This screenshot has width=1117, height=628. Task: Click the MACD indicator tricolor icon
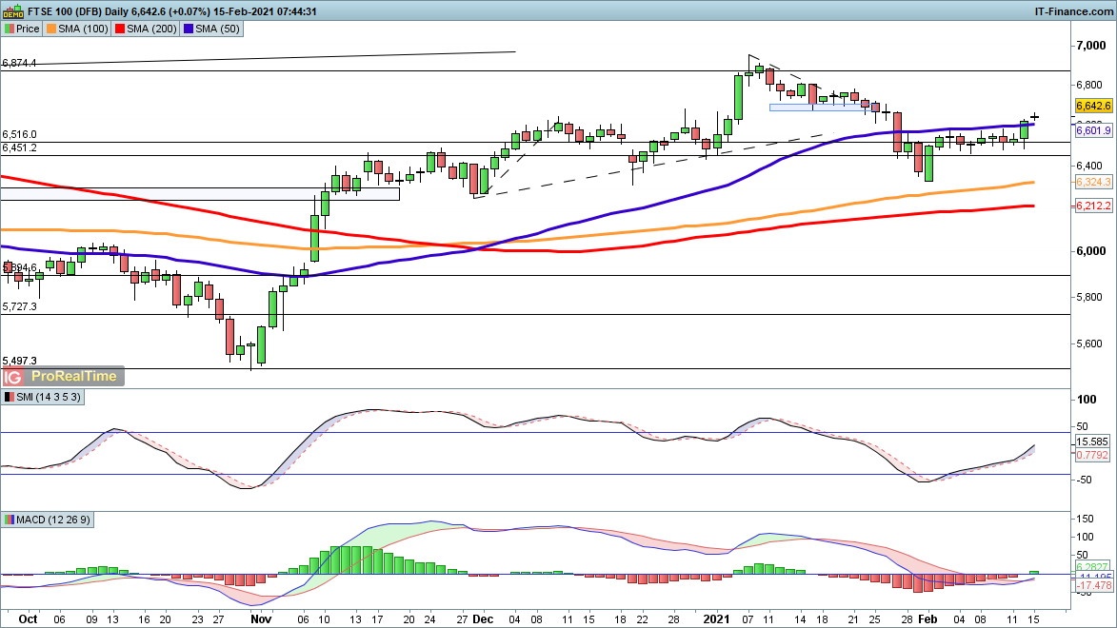tap(9, 520)
